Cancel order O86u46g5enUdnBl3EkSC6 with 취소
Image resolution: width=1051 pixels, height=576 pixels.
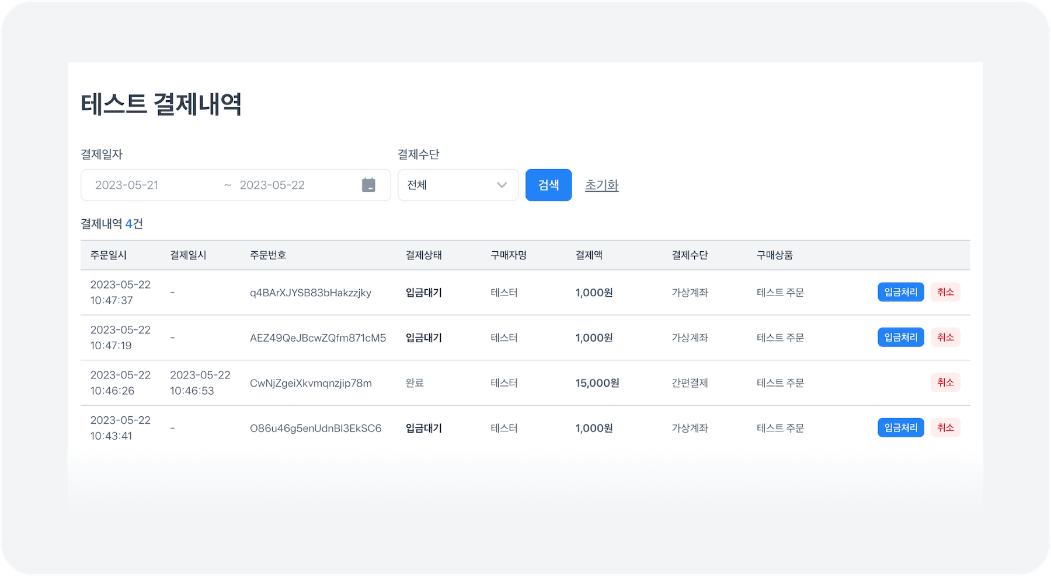(945, 427)
